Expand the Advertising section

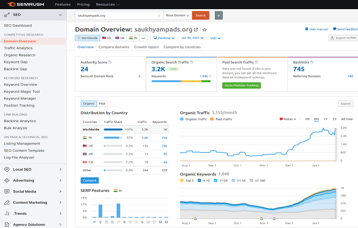click(x=60, y=181)
